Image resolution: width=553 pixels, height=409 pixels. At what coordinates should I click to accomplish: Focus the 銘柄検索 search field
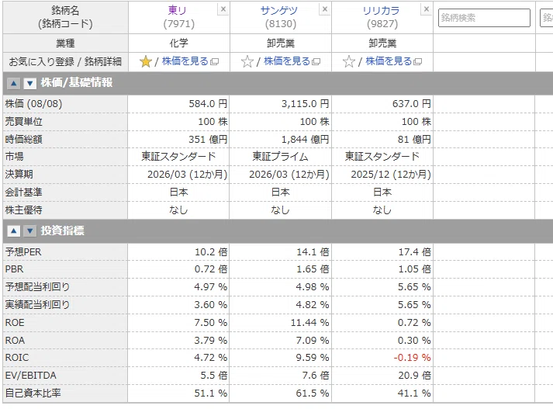pyautogui.click(x=484, y=18)
